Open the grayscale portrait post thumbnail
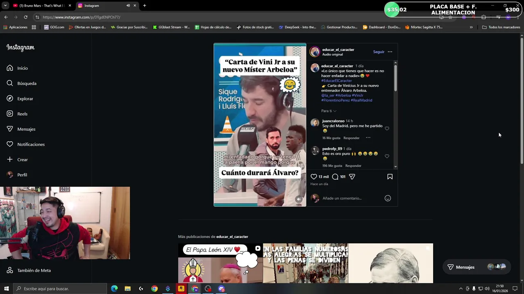 coord(391,263)
